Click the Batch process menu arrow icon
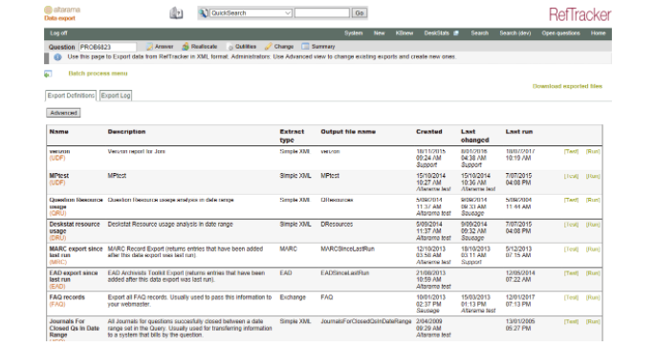Screen dimensions: 656x347 coord(48,74)
